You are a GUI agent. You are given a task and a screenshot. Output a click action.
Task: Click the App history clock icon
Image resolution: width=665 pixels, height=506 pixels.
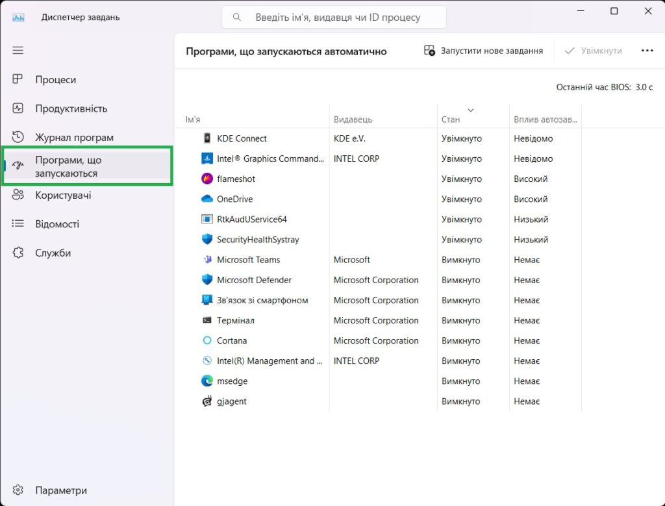(18, 137)
